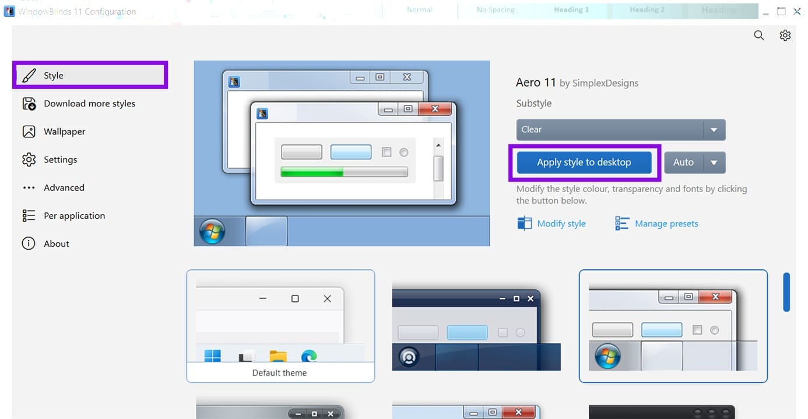Image resolution: width=808 pixels, height=419 pixels.
Task: Apply style to desktop
Action: [x=584, y=162]
